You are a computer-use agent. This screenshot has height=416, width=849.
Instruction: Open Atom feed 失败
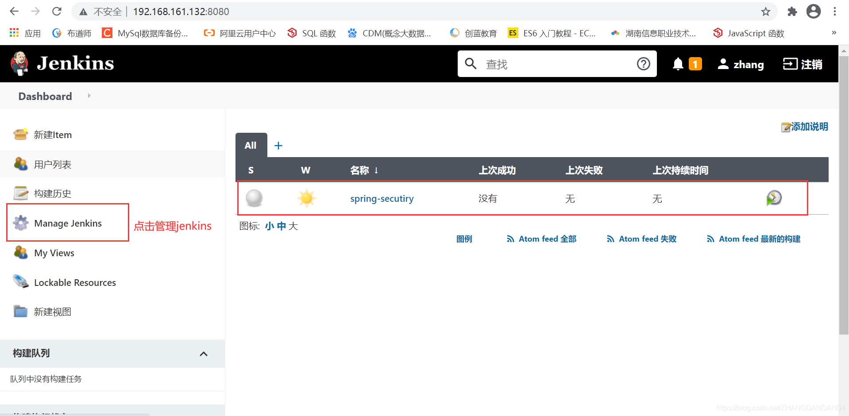coord(641,239)
